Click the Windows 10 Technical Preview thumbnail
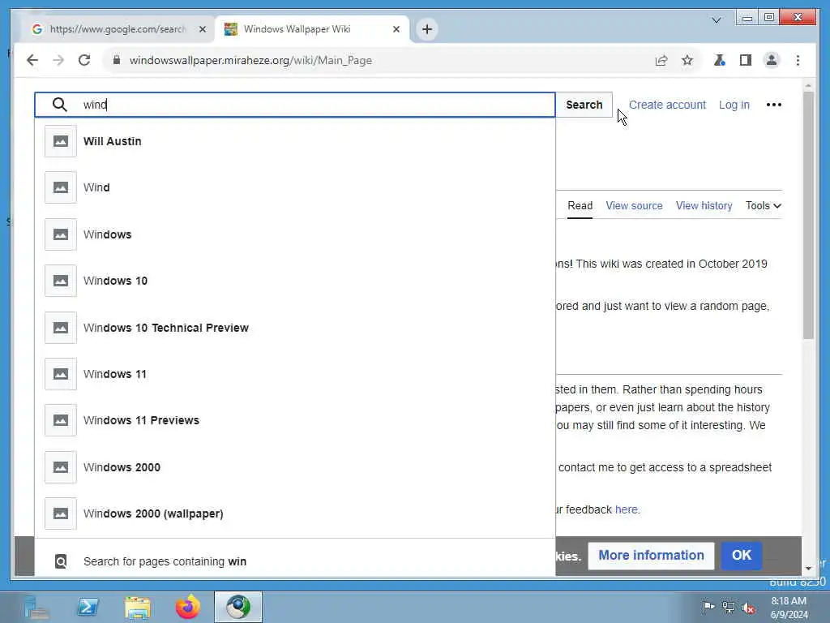830x623 pixels. tap(60, 328)
